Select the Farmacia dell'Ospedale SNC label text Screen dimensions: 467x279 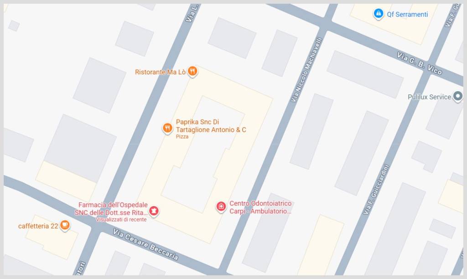[111, 209]
